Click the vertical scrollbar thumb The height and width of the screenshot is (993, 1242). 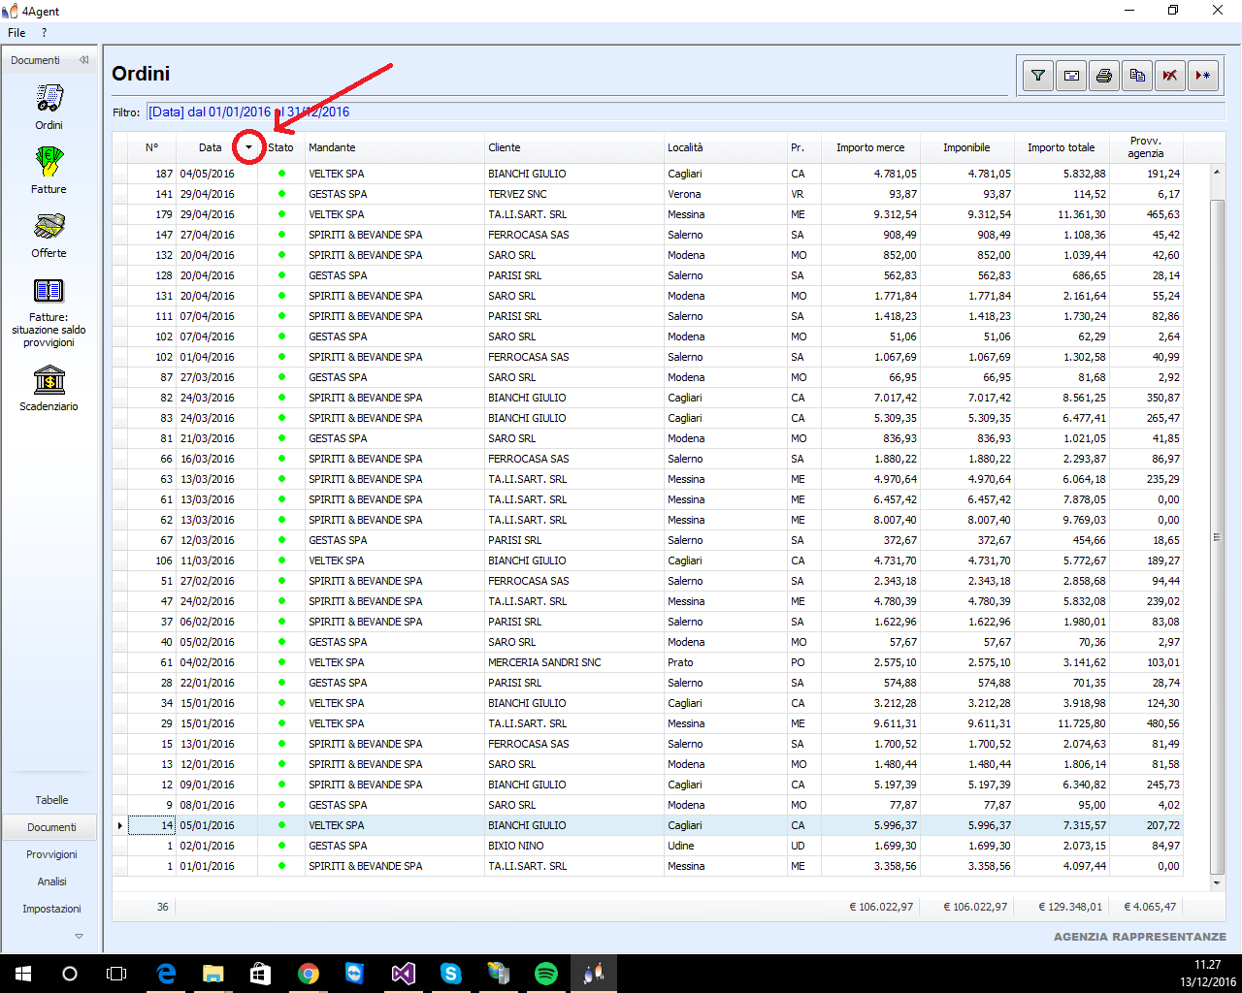click(1217, 536)
